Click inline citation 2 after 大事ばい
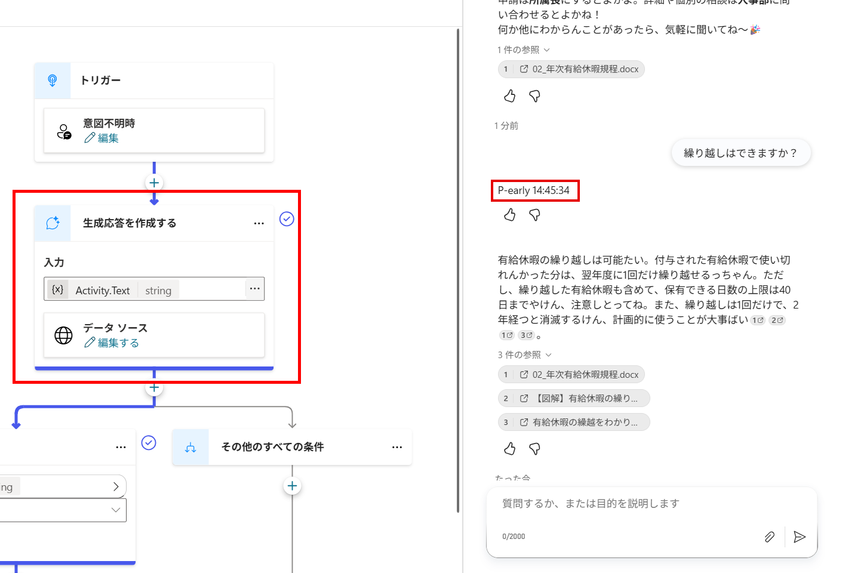Image resolution: width=842 pixels, height=573 pixels. 777,321
